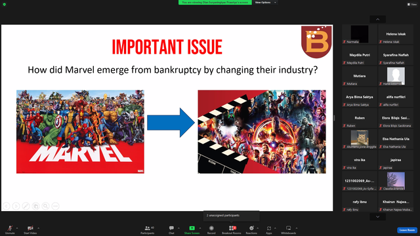
Task: Expand the arrow beside Apps
Action: (275, 228)
